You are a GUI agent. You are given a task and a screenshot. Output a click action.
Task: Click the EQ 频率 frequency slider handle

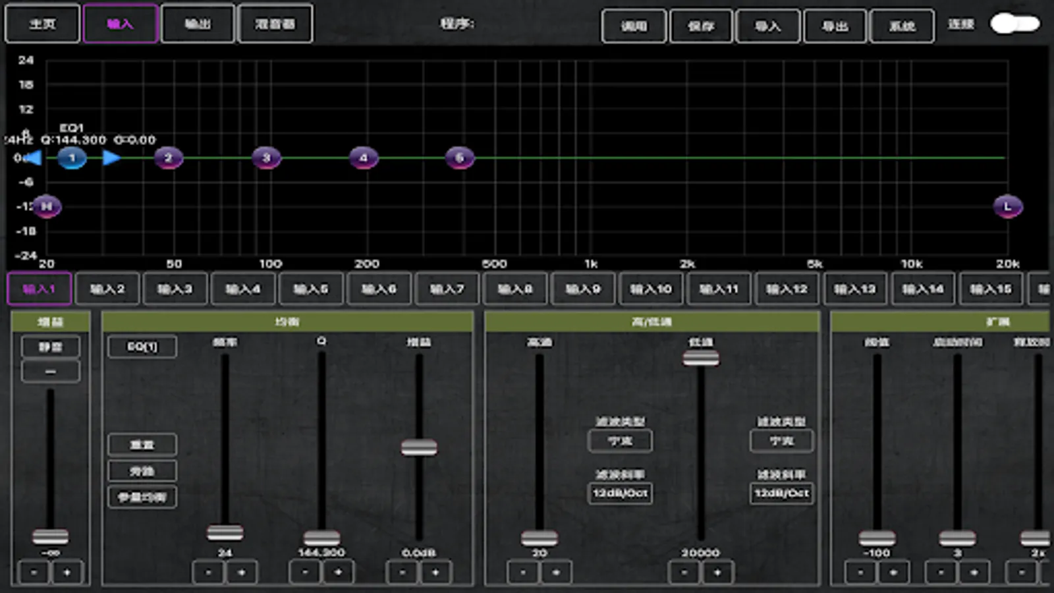[225, 532]
